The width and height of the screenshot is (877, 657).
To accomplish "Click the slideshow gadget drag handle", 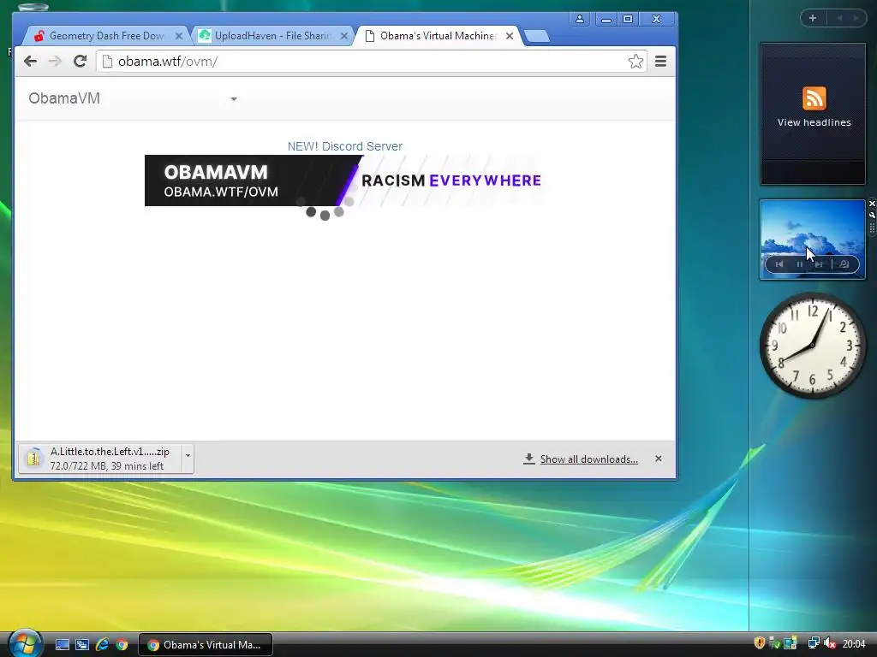I will (872, 228).
